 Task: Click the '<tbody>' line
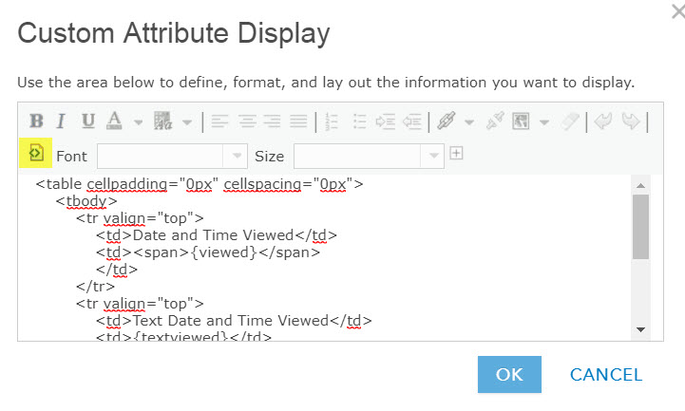coord(86,201)
